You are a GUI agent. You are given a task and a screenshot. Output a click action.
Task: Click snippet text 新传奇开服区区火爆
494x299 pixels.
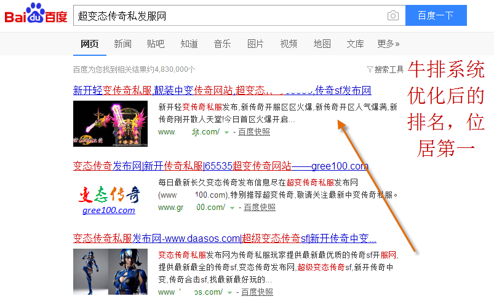pos(277,107)
